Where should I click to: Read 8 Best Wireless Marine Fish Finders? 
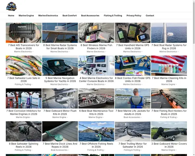pos(96,47)
